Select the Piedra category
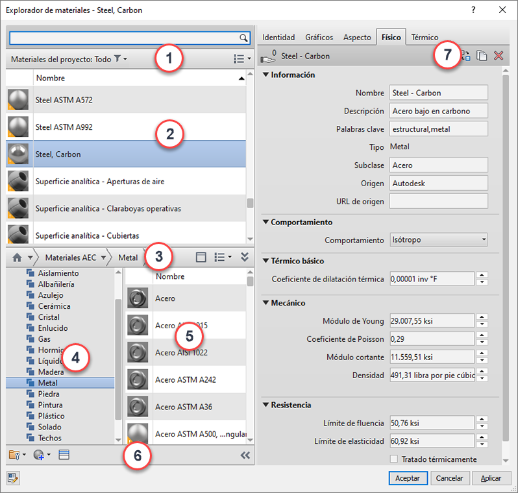Screen dimensions: 518x493 pos(49,394)
